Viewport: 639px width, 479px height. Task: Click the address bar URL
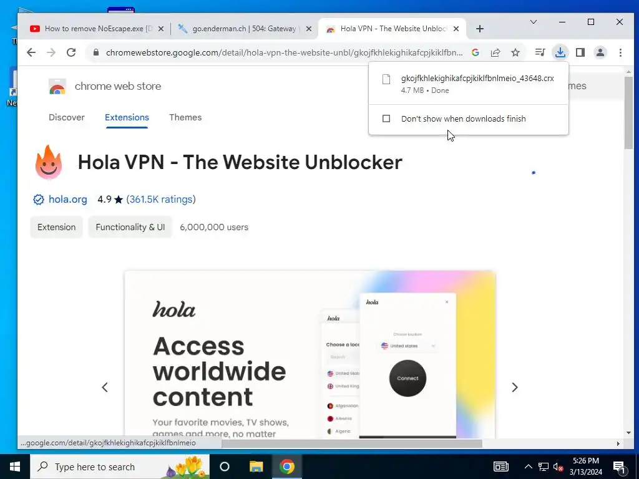coord(284,52)
